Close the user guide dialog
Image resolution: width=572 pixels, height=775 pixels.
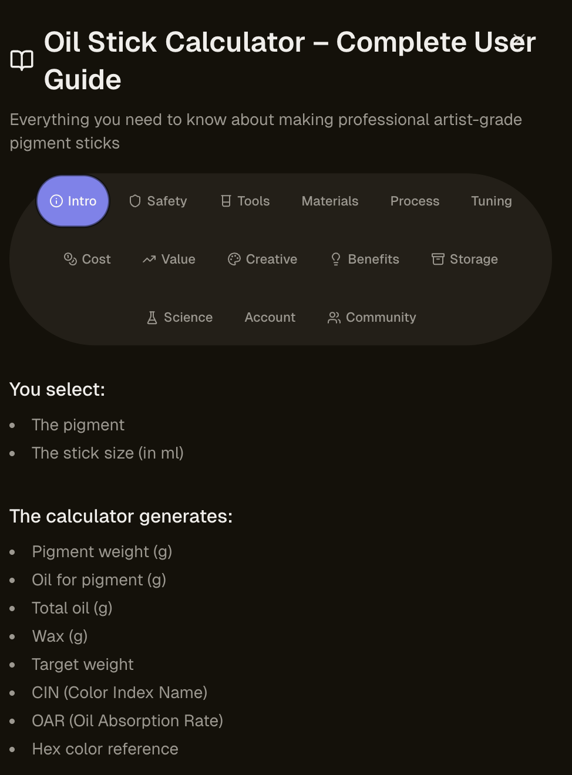tap(519, 39)
